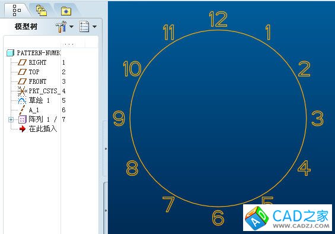Click the model tree Show list icon

pyautogui.click(x=84, y=27)
